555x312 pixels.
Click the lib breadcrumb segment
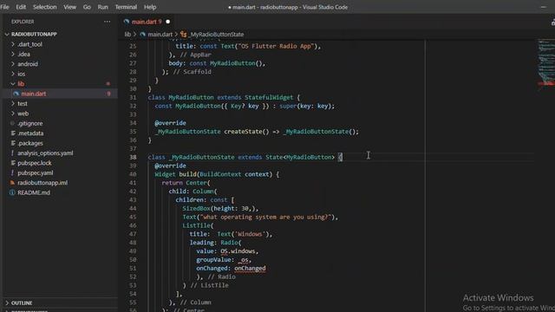[x=127, y=35]
